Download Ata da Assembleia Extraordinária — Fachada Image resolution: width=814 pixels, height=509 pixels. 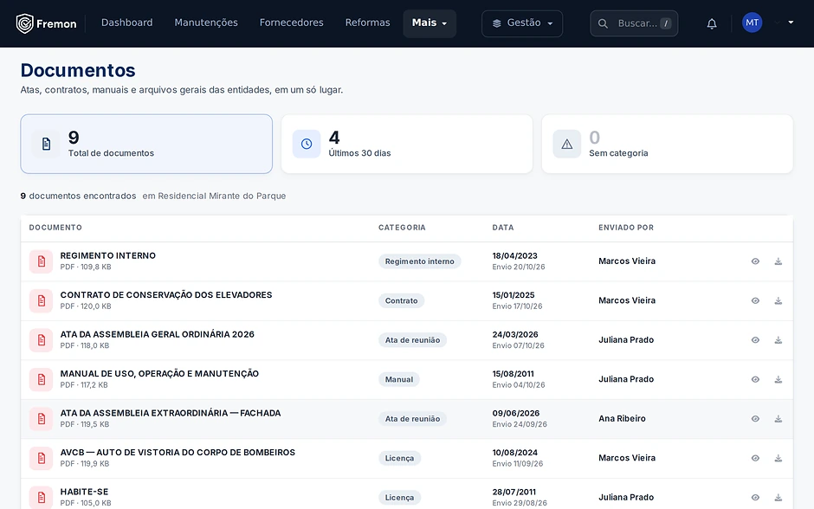[778, 419]
